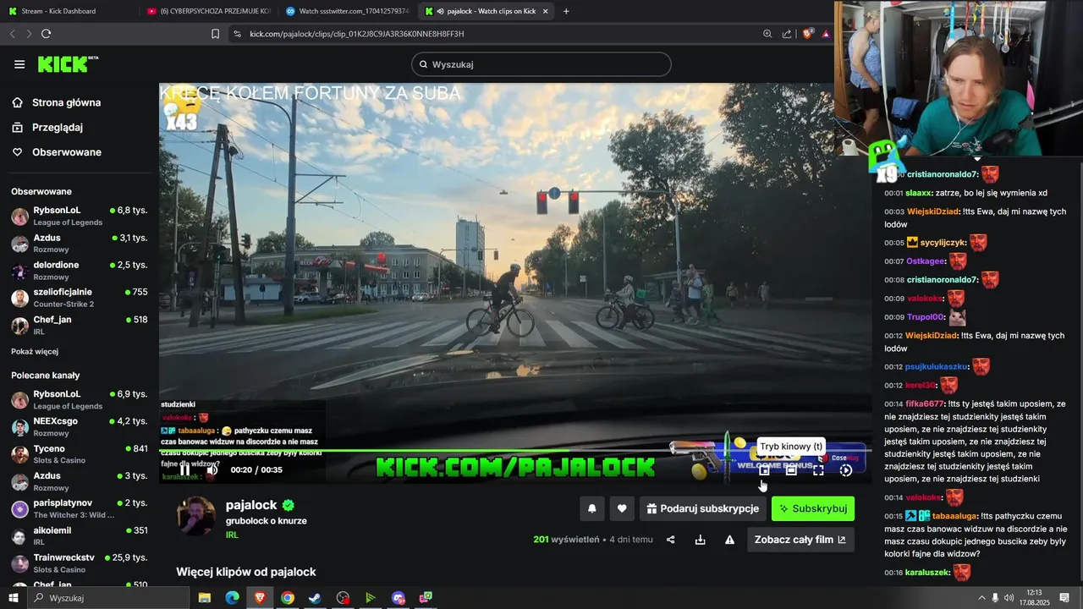Viewport: 1083px width, 609px height.
Task: Open playback speed settings icon in player
Action: click(x=846, y=470)
